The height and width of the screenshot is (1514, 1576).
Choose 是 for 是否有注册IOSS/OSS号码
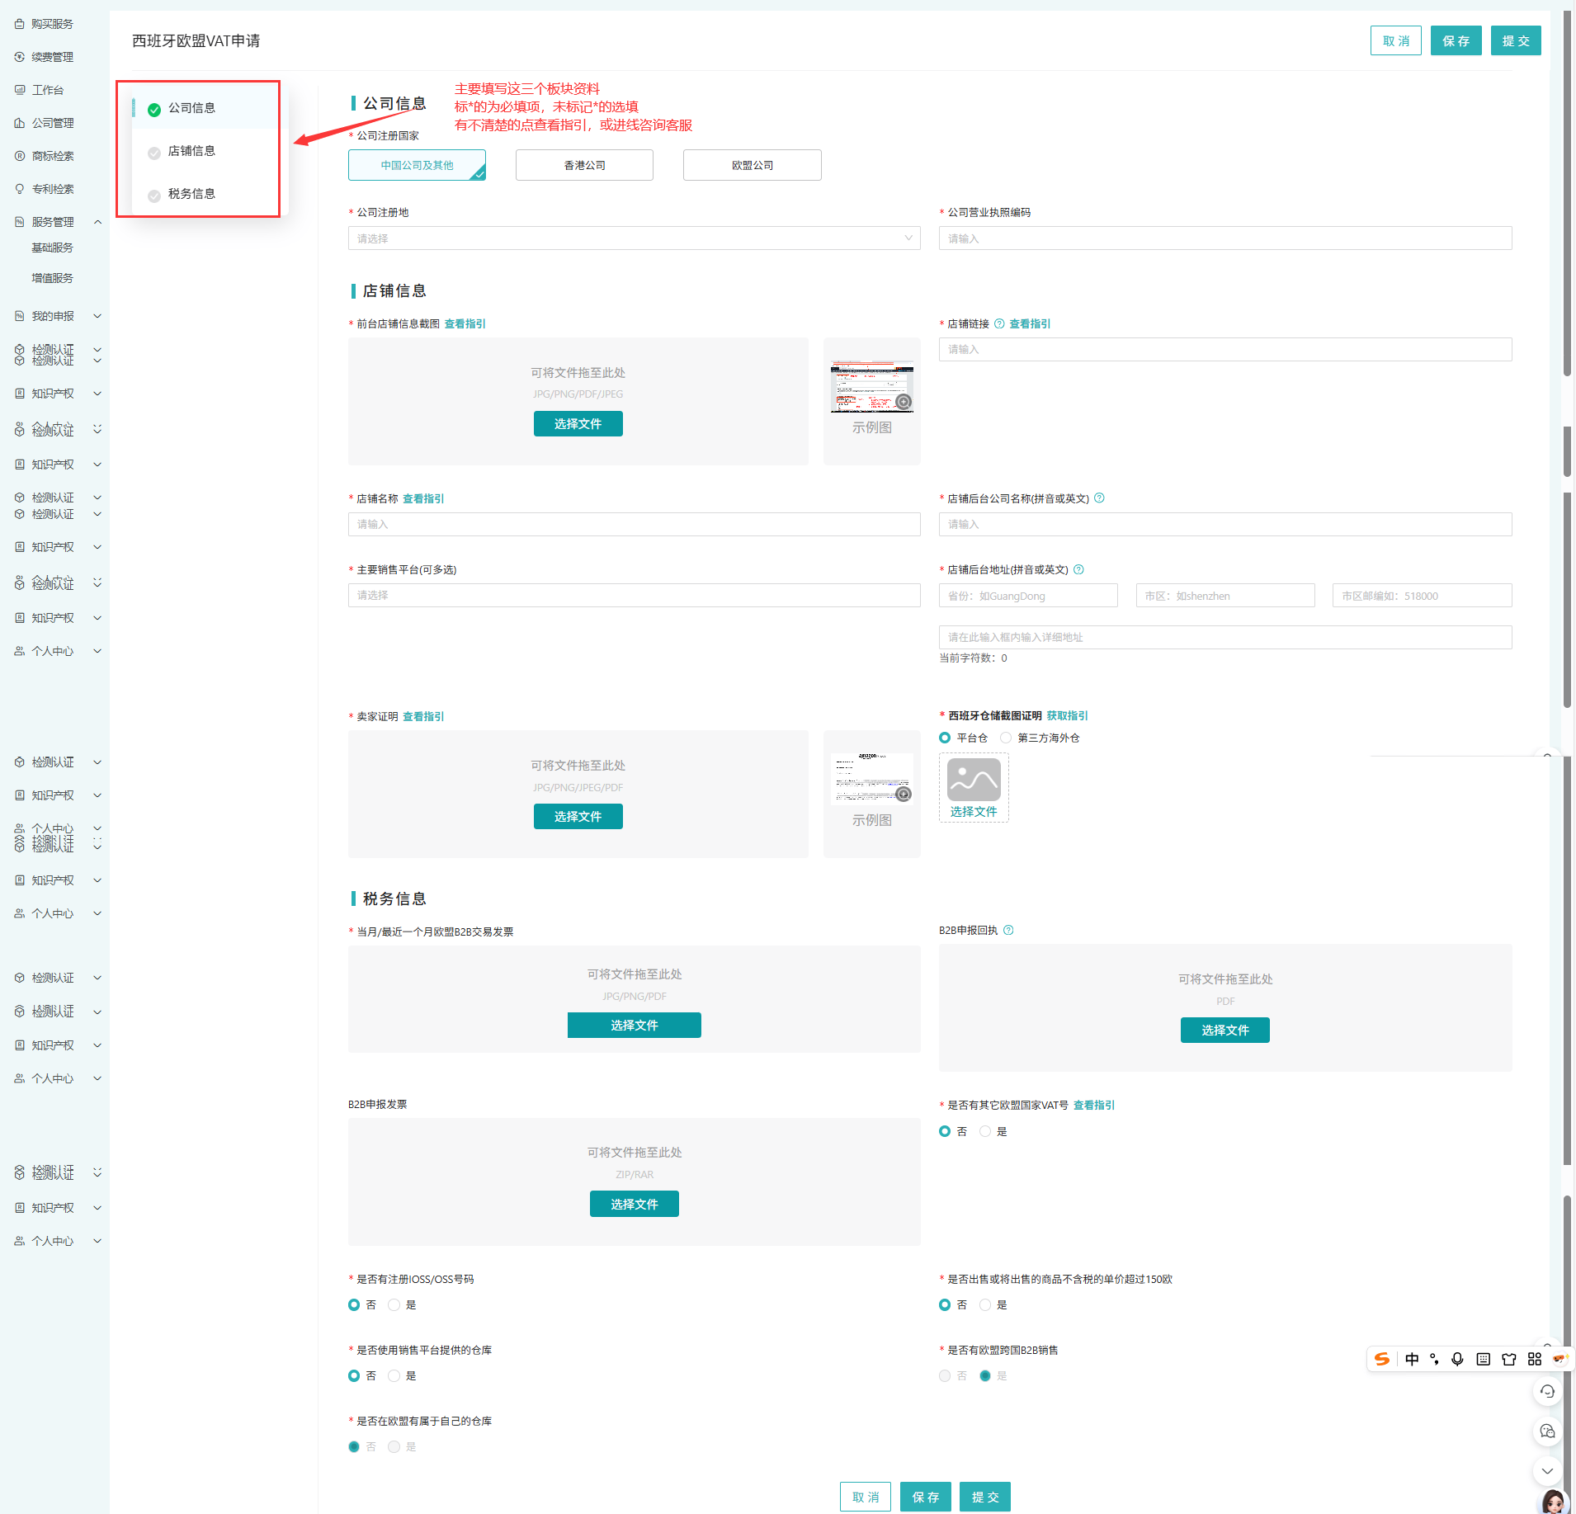pyautogui.click(x=394, y=1304)
